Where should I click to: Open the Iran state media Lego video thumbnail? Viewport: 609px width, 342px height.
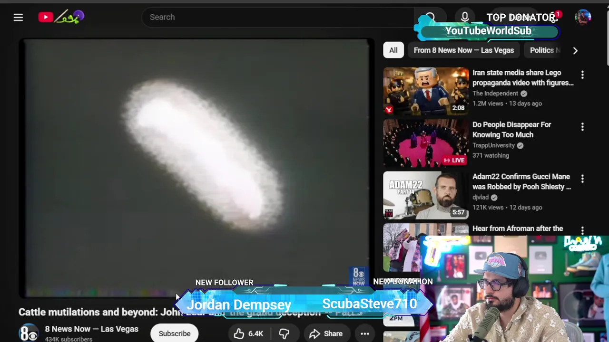426,91
